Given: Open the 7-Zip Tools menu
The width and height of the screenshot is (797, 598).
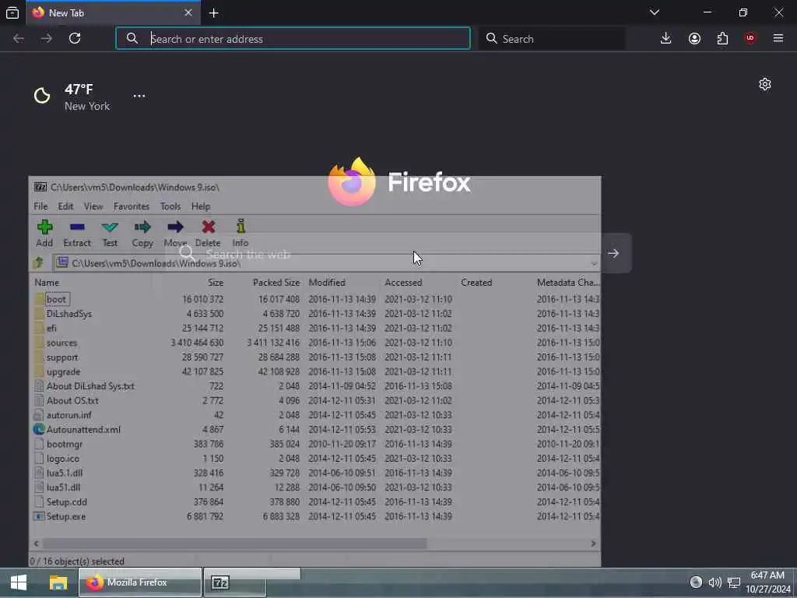Looking at the screenshot, I should pyautogui.click(x=170, y=206).
